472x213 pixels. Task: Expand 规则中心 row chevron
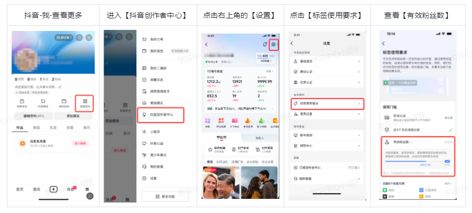pyautogui.click(x=359, y=146)
